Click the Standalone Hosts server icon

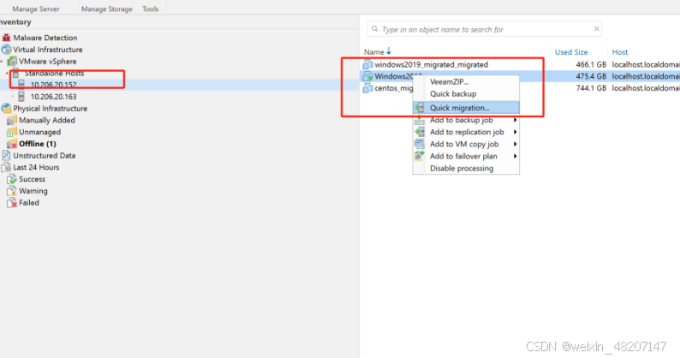pyautogui.click(x=16, y=73)
